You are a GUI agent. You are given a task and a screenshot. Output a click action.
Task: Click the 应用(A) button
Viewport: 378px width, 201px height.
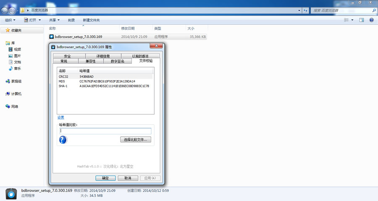(x=150, y=178)
